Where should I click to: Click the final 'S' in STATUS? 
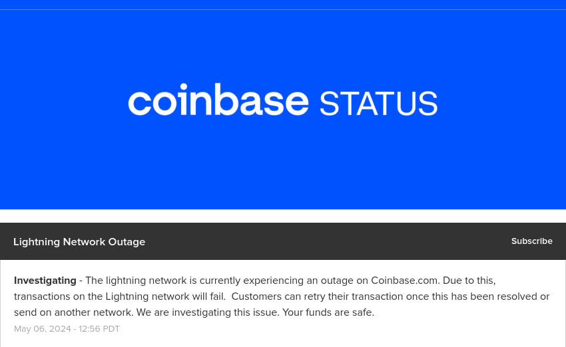pyautogui.click(x=427, y=104)
